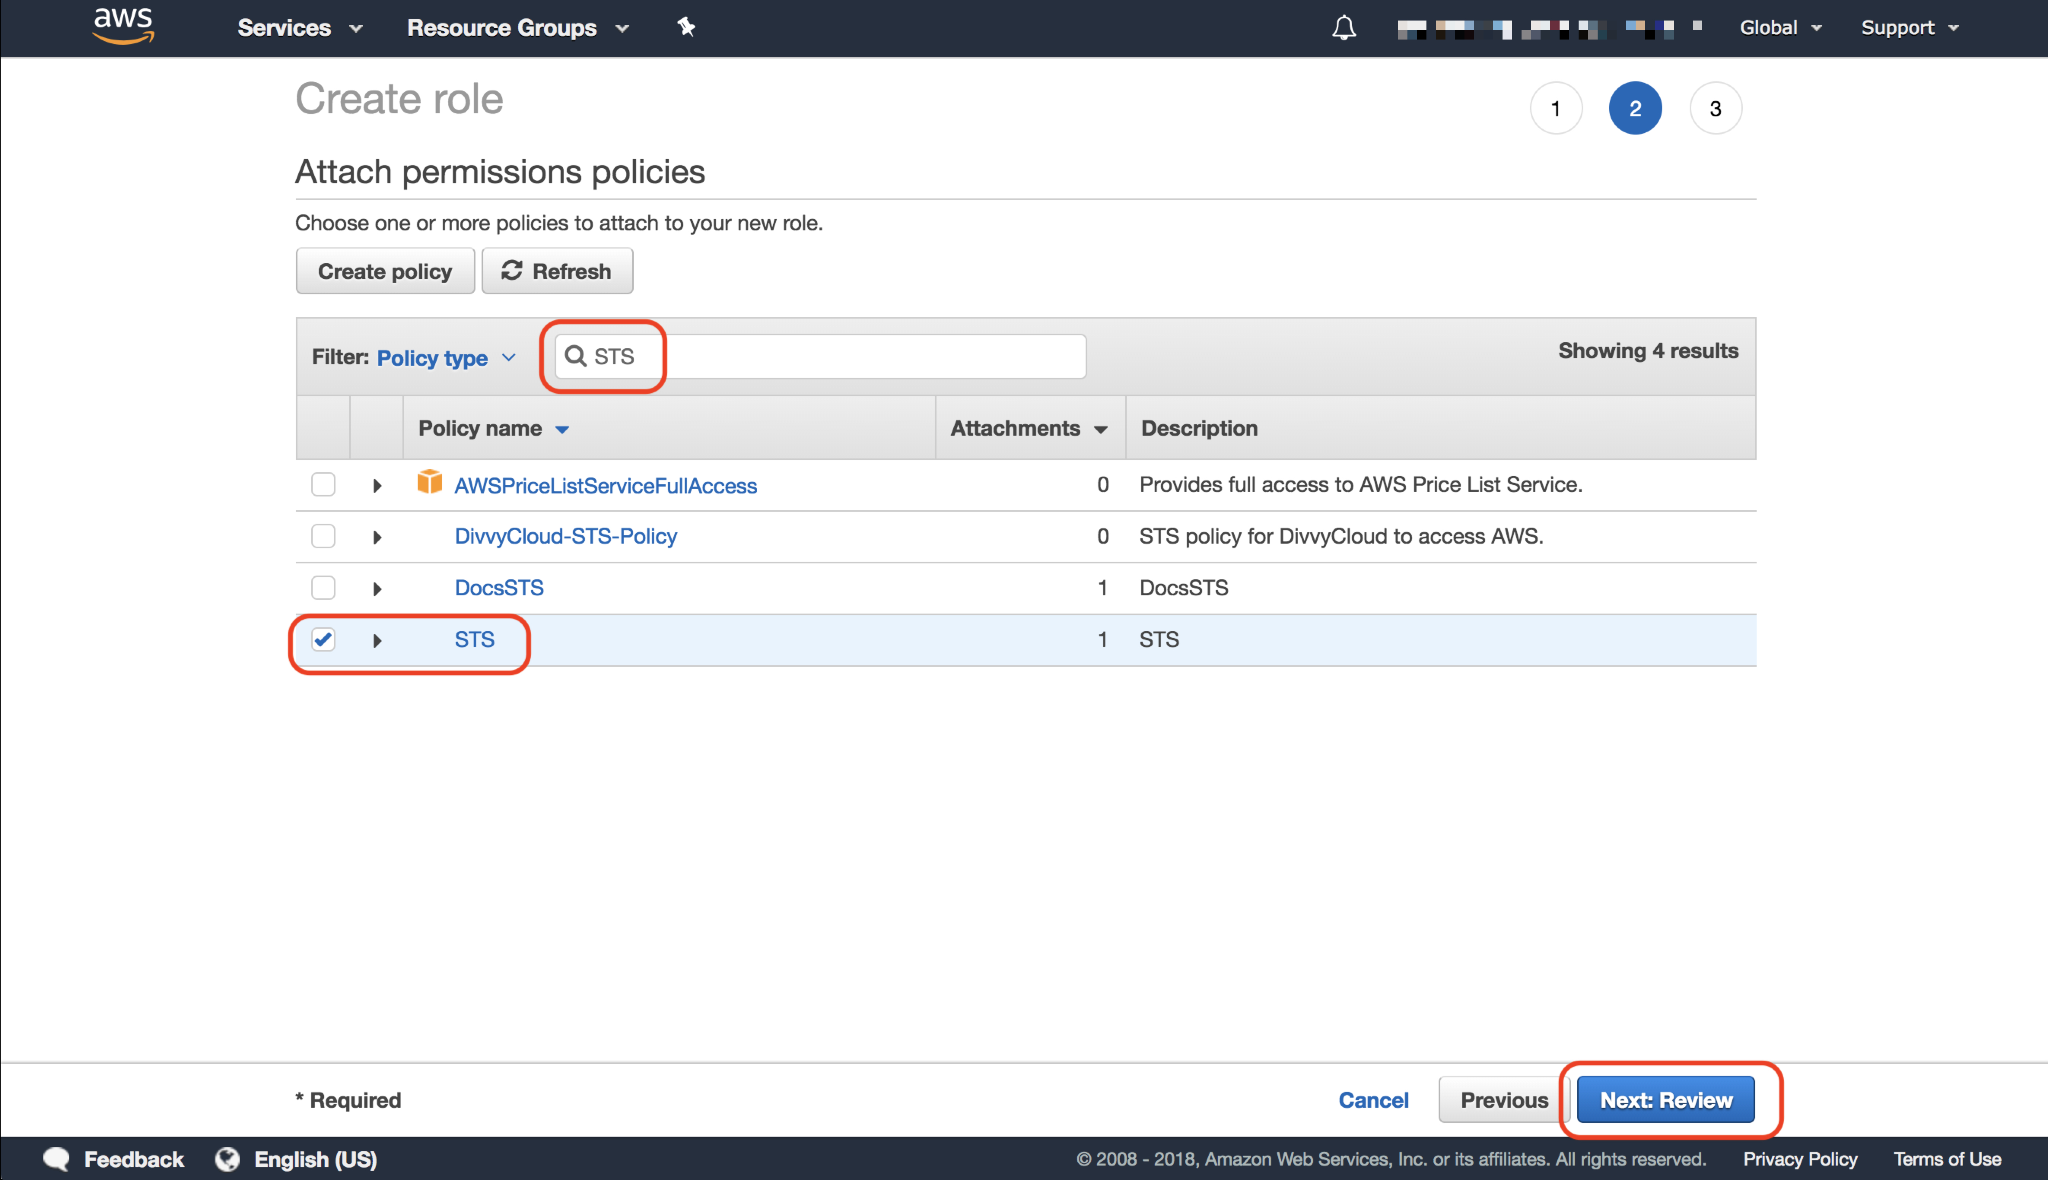Open the STS policy link

[474, 639]
